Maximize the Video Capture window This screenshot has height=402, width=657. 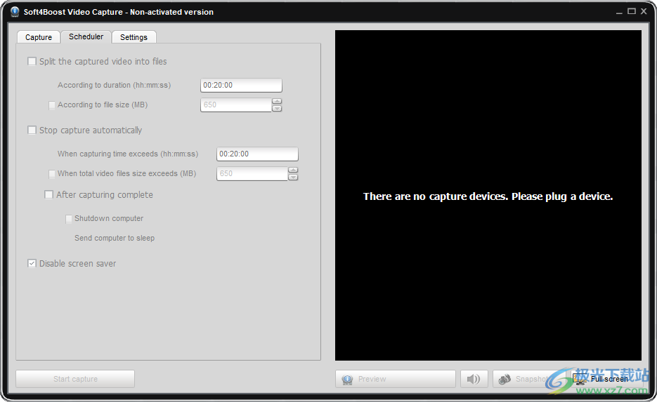pos(632,11)
